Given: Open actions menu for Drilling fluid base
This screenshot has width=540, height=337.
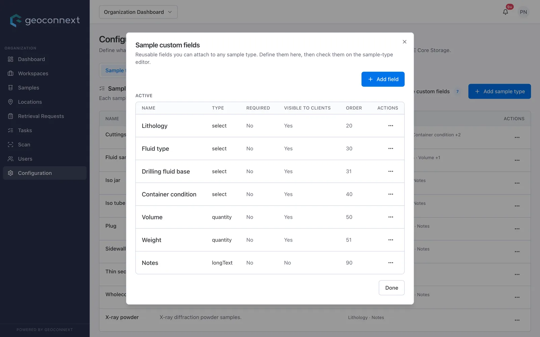Looking at the screenshot, I should (x=390, y=172).
